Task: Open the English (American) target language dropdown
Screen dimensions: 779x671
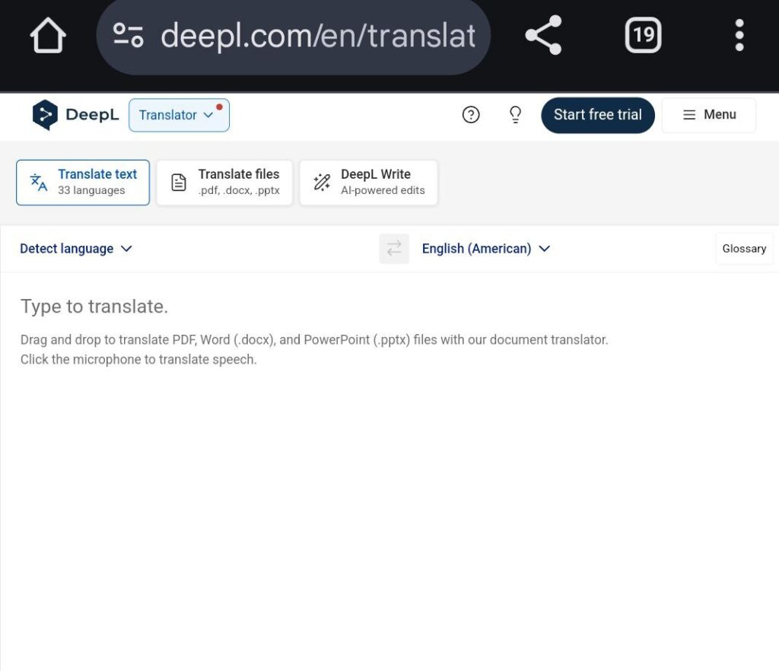Action: pyautogui.click(x=486, y=248)
